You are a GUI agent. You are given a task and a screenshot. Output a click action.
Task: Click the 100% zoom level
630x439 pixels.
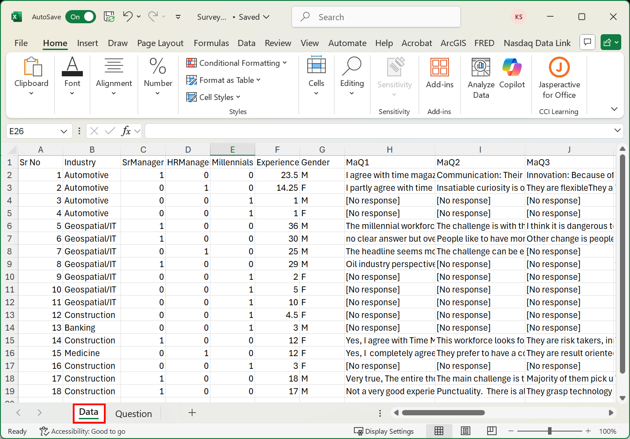pos(608,431)
